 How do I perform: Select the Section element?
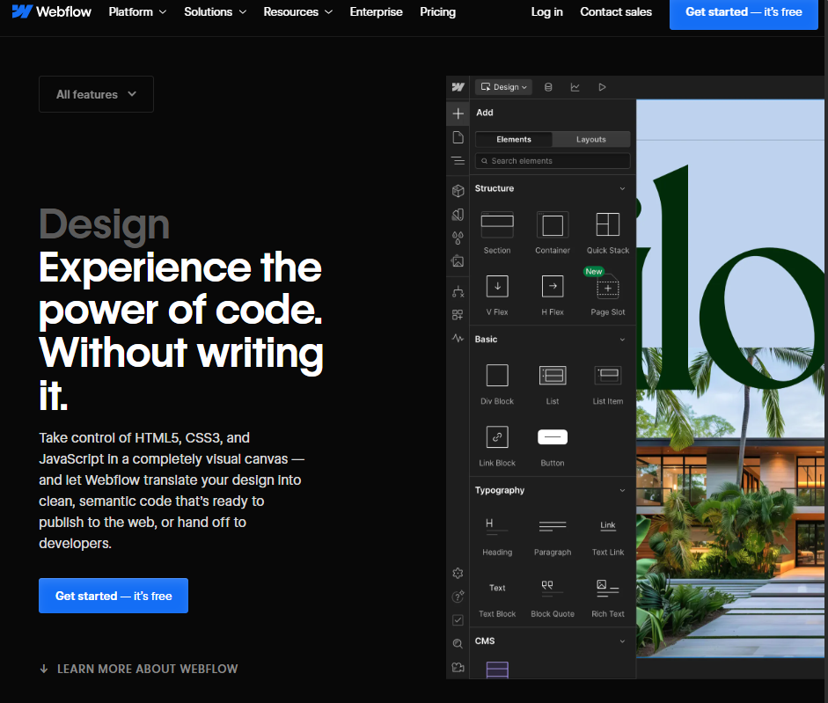pos(497,233)
